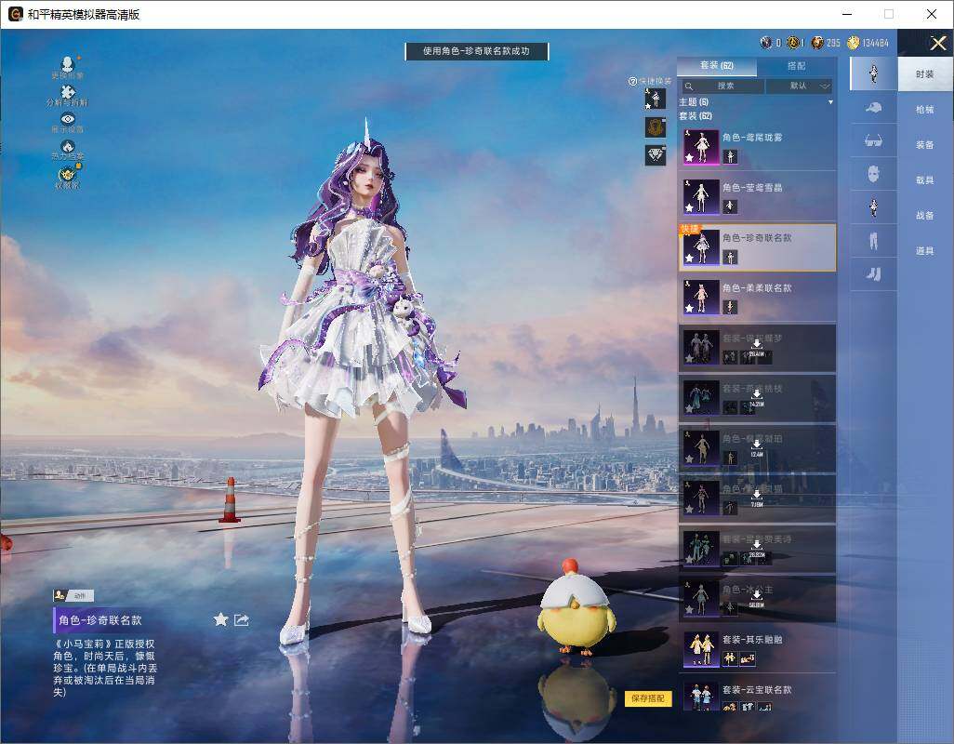
Task: Click the yellow chick companion pet
Action: pos(576,607)
